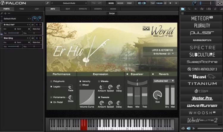The height and width of the screenshot is (132, 223).
Task: Select the World Suite 2 soundbank
Action: (201, 120)
